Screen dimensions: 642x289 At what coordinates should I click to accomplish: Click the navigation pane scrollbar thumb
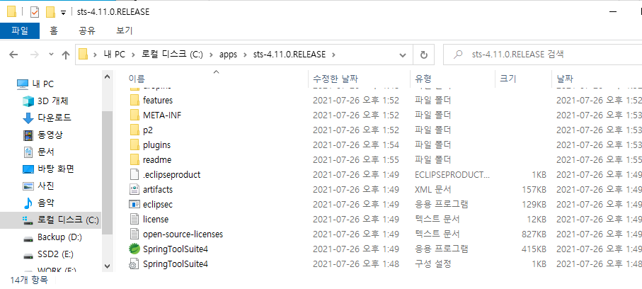click(x=108, y=172)
